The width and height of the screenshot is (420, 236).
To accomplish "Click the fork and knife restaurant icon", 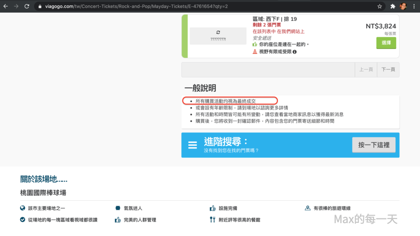I will (212, 220).
